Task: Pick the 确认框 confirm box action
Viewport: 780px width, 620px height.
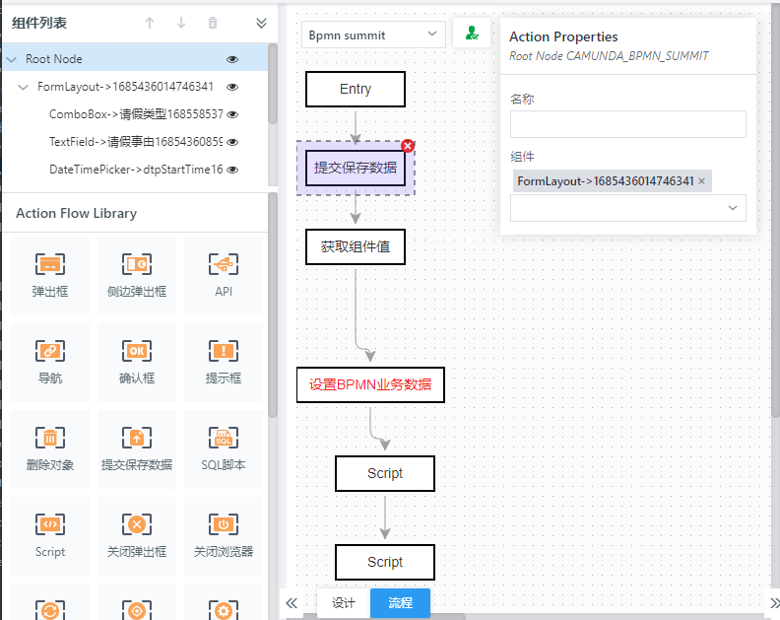Action: (x=137, y=362)
